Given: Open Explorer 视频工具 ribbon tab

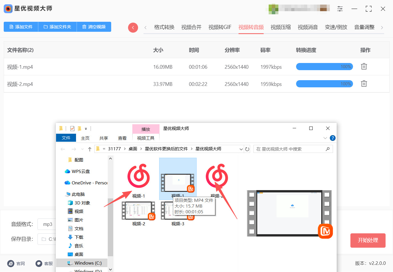Looking at the screenshot, I should [146, 138].
